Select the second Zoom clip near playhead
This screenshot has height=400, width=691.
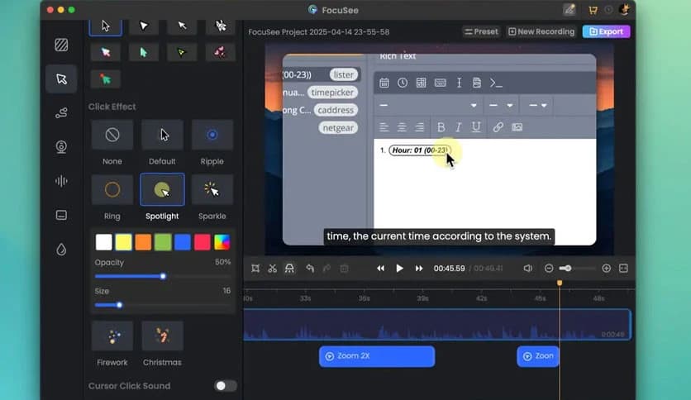point(538,356)
